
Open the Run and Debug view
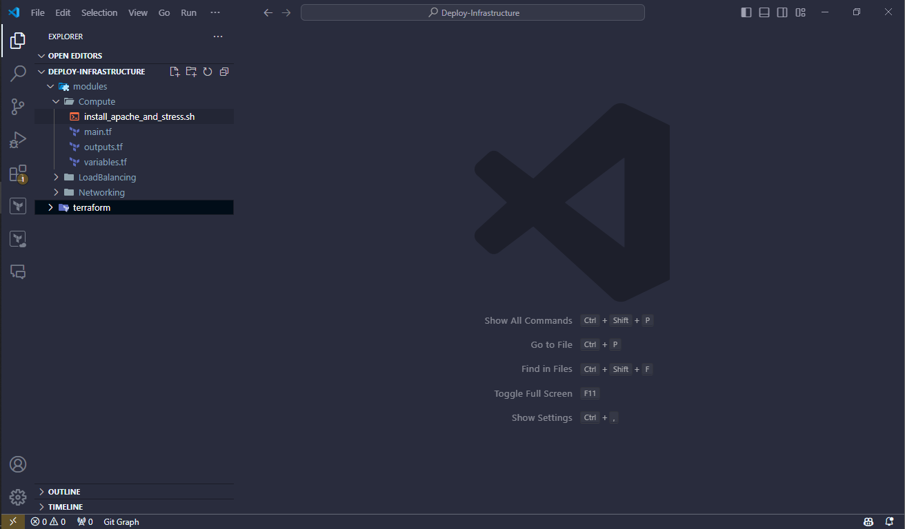[18, 140]
